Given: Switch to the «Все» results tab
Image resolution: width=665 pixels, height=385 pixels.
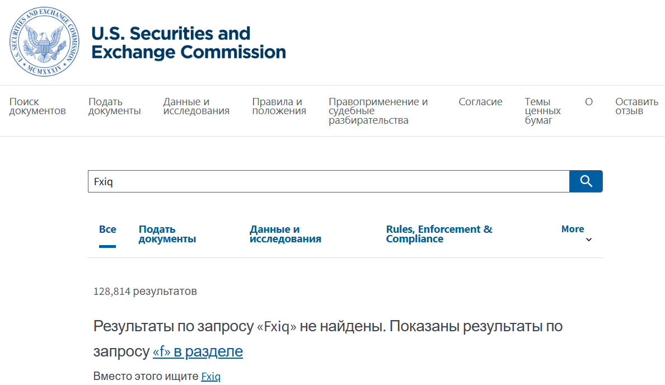Looking at the screenshot, I should [x=107, y=229].
